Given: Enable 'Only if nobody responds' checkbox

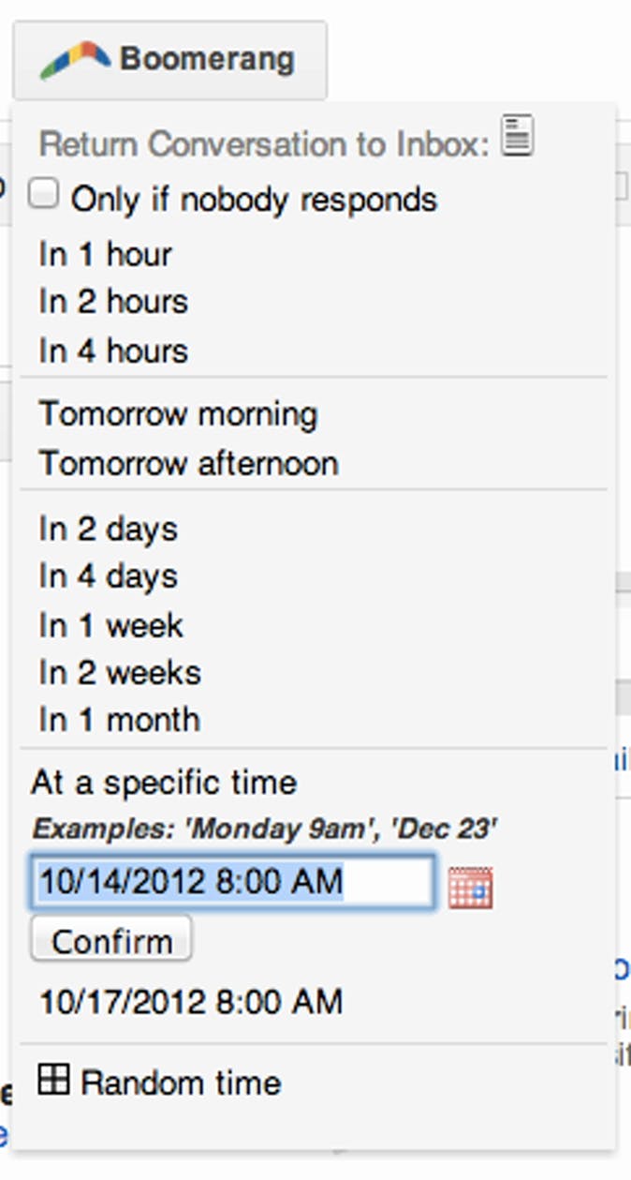Looking at the screenshot, I should (x=43, y=195).
